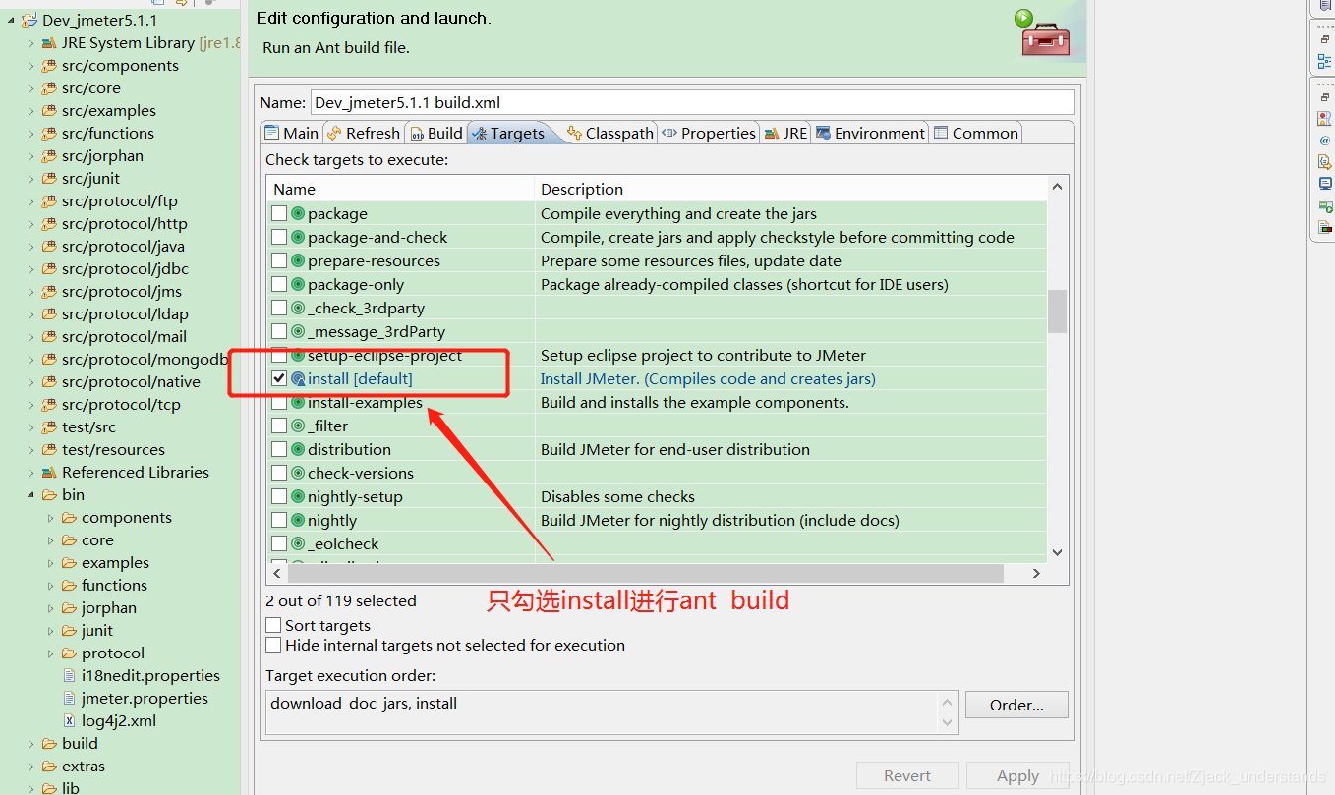
Task: Click the bin folder icon
Action: coord(49,495)
